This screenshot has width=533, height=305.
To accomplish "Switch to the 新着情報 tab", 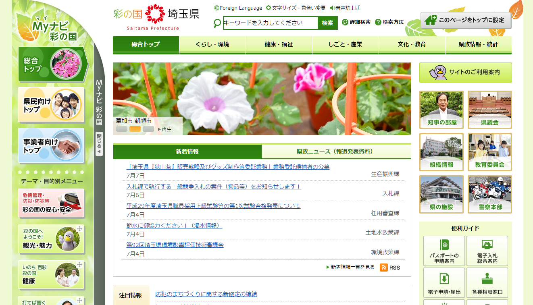I will 187,151.
